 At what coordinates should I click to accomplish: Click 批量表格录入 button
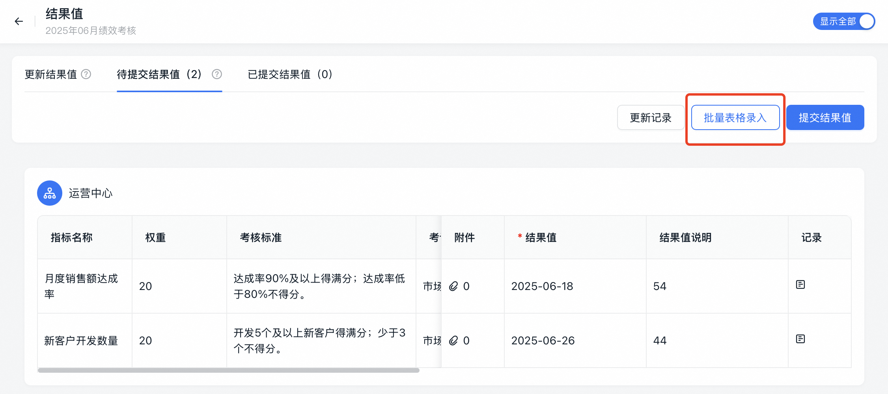[735, 117]
